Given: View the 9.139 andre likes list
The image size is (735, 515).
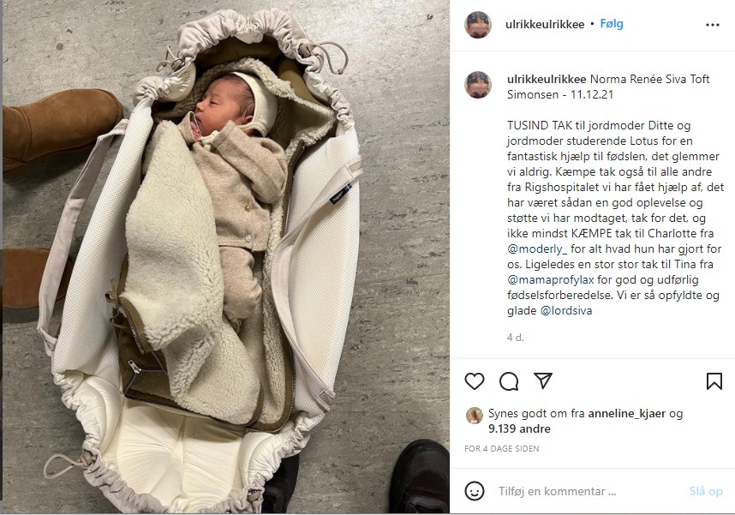Looking at the screenshot, I should click(x=519, y=428).
